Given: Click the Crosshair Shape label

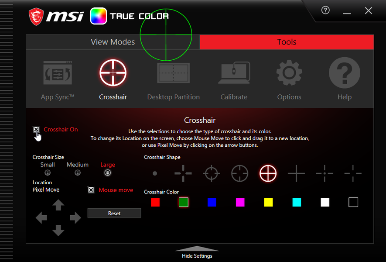Looking at the screenshot, I should pos(162,157).
